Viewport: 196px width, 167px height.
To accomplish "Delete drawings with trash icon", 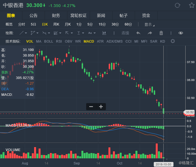I will point(161,33).
